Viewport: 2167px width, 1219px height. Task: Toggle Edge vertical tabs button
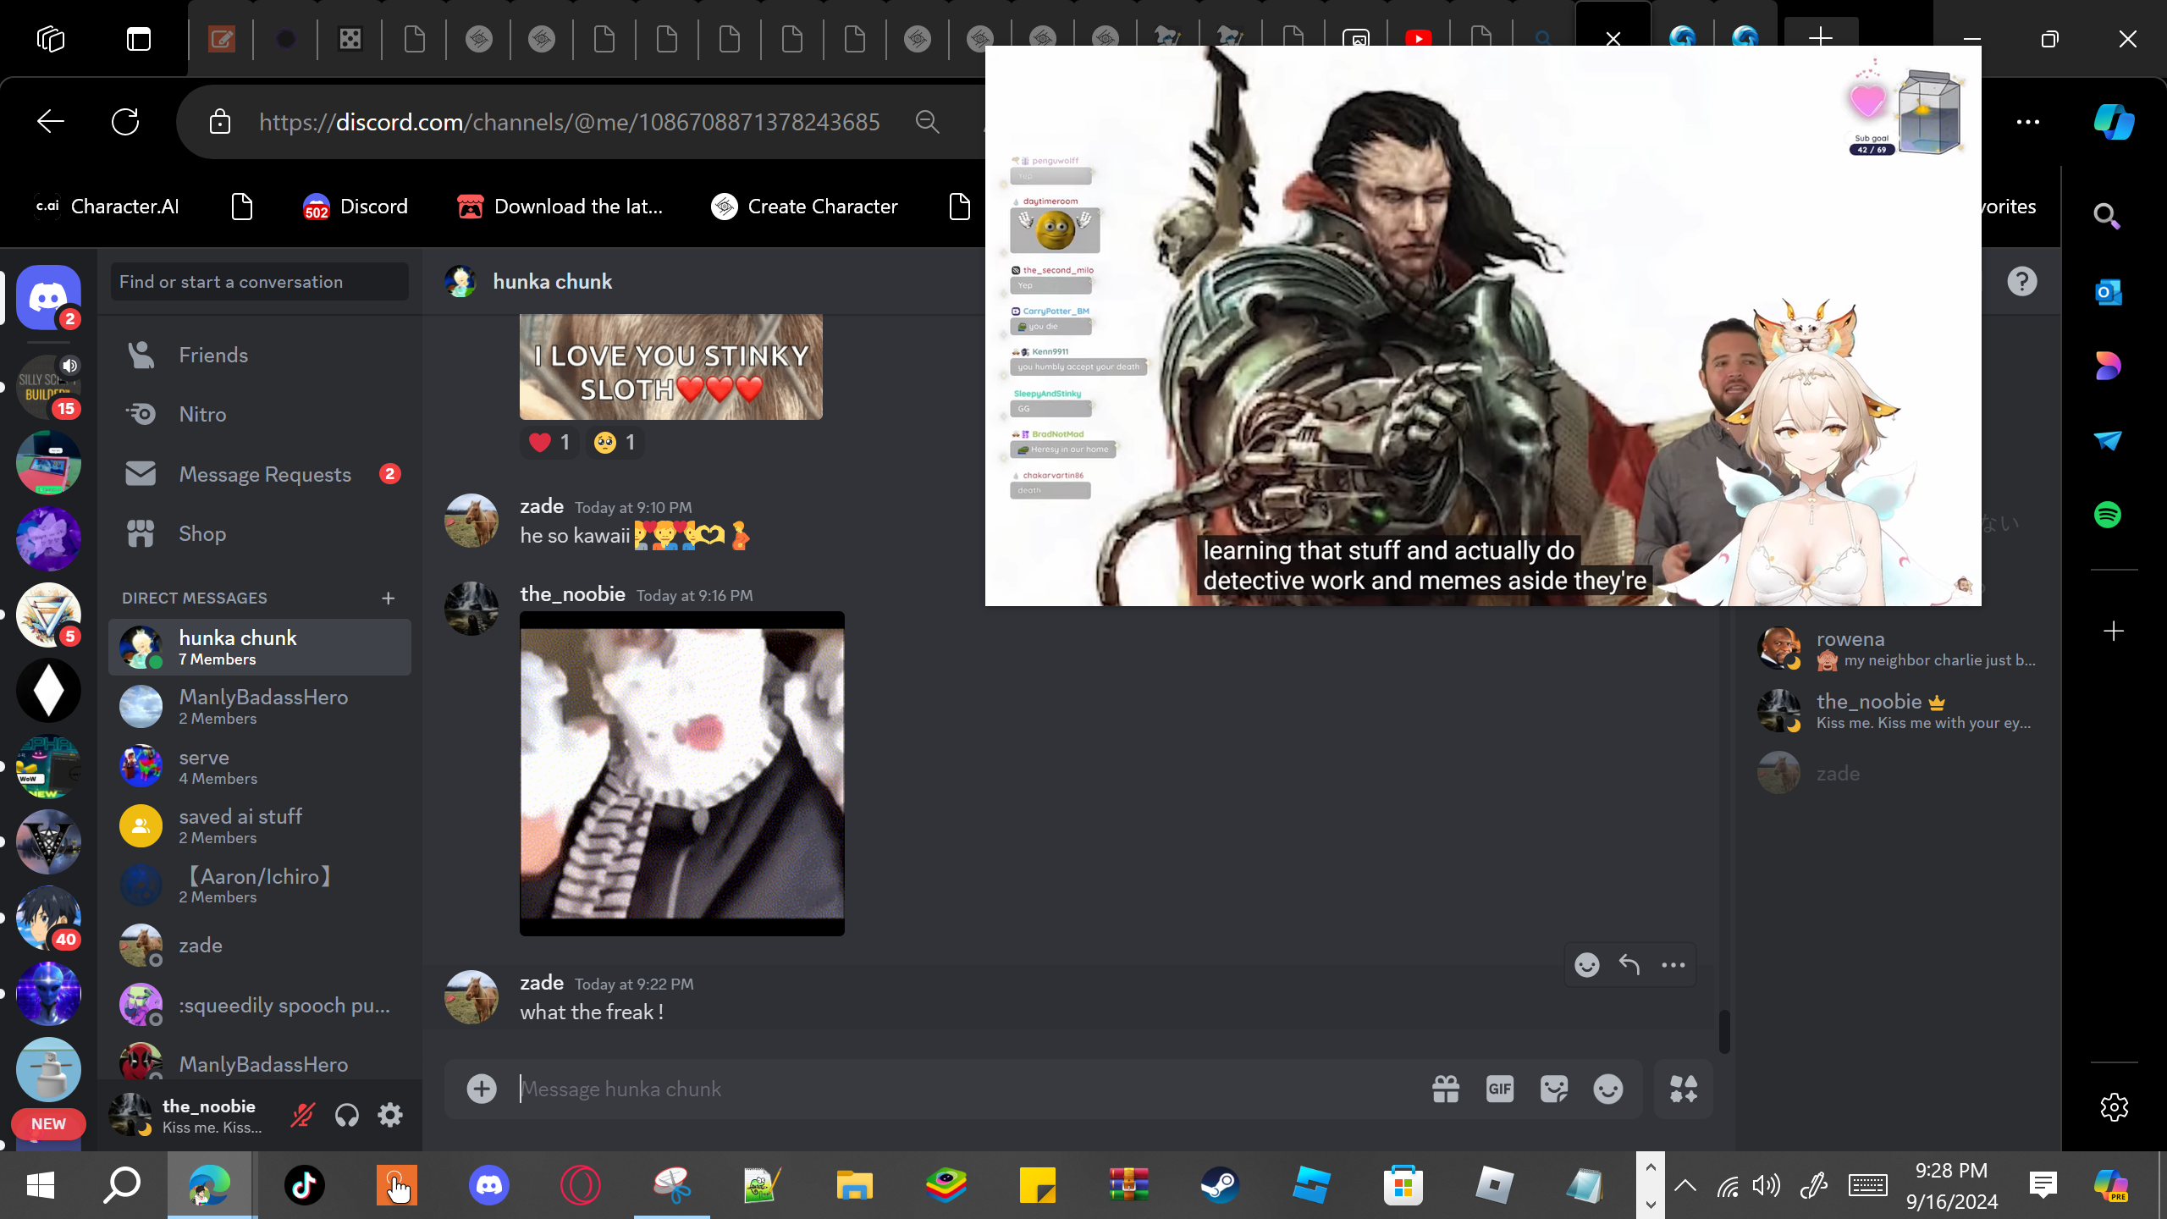[139, 39]
